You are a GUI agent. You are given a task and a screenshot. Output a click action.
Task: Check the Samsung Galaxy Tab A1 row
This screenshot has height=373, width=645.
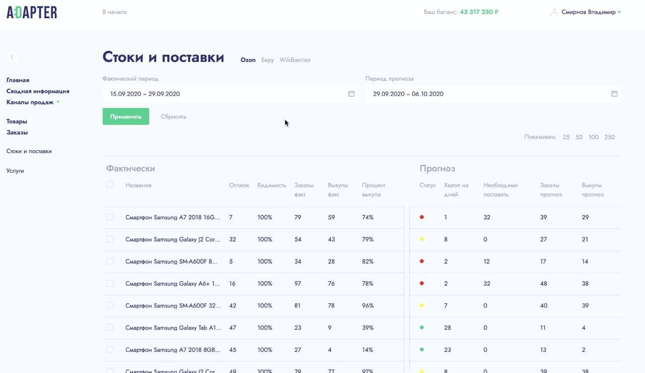pos(110,328)
